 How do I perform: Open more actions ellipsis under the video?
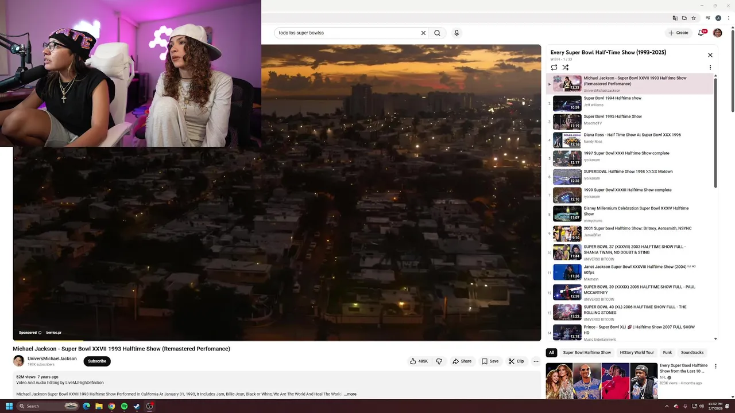click(536, 361)
